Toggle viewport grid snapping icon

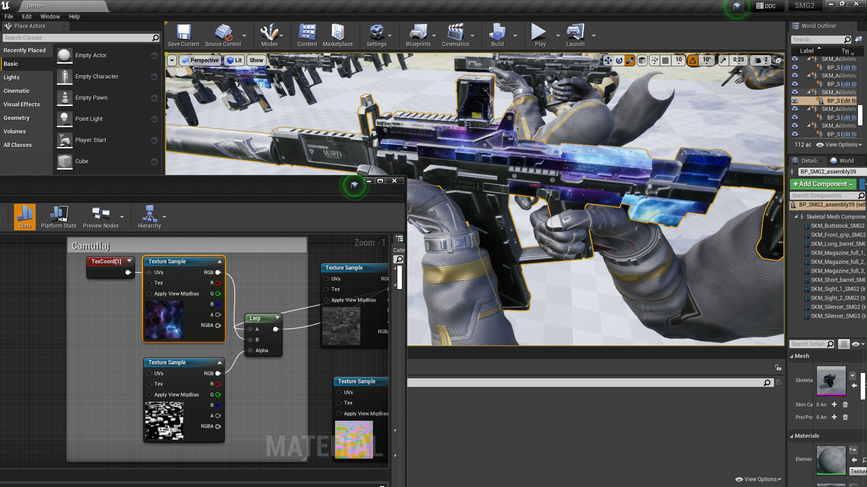tap(665, 60)
